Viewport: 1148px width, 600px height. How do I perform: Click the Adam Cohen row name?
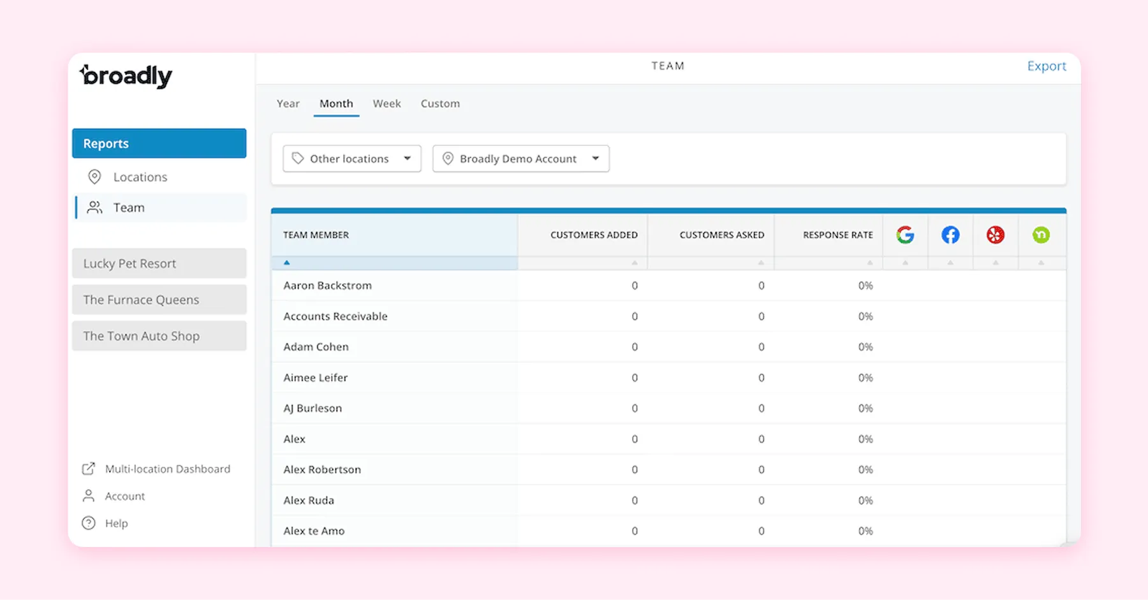coord(316,347)
